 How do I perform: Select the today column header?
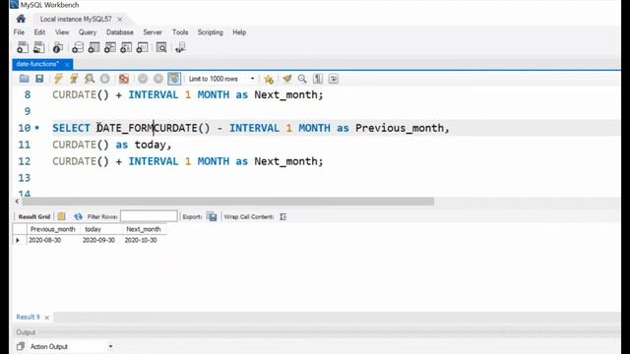(93, 229)
